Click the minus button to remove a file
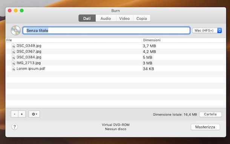 tap(15, 114)
